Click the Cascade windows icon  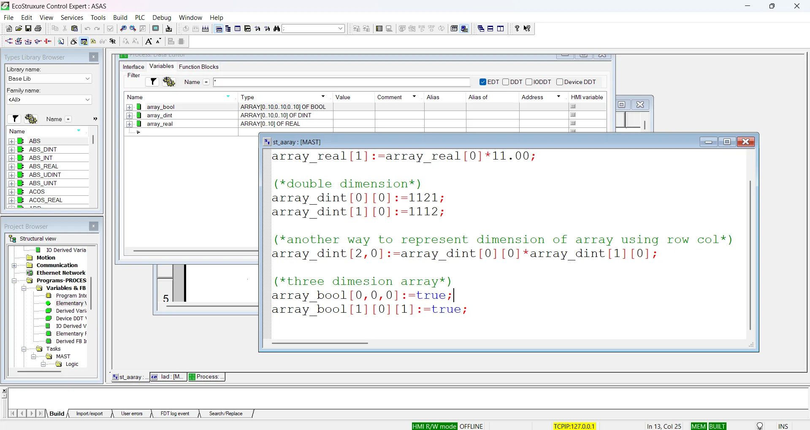[x=481, y=29]
